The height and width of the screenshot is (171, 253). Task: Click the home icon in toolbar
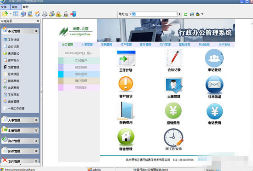pos(37,14)
